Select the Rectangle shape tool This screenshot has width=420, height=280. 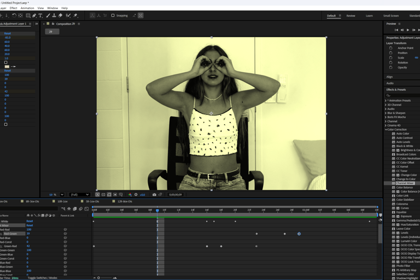tap(28, 15)
